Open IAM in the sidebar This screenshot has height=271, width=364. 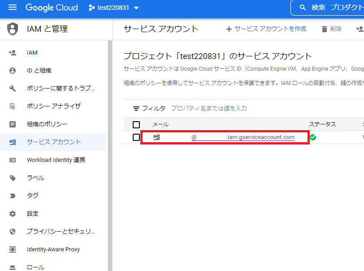[x=32, y=52]
